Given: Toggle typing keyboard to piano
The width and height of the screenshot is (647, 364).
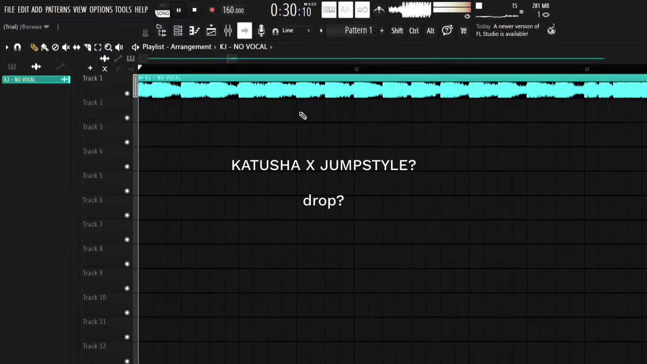Looking at the screenshot, I should [329, 10].
